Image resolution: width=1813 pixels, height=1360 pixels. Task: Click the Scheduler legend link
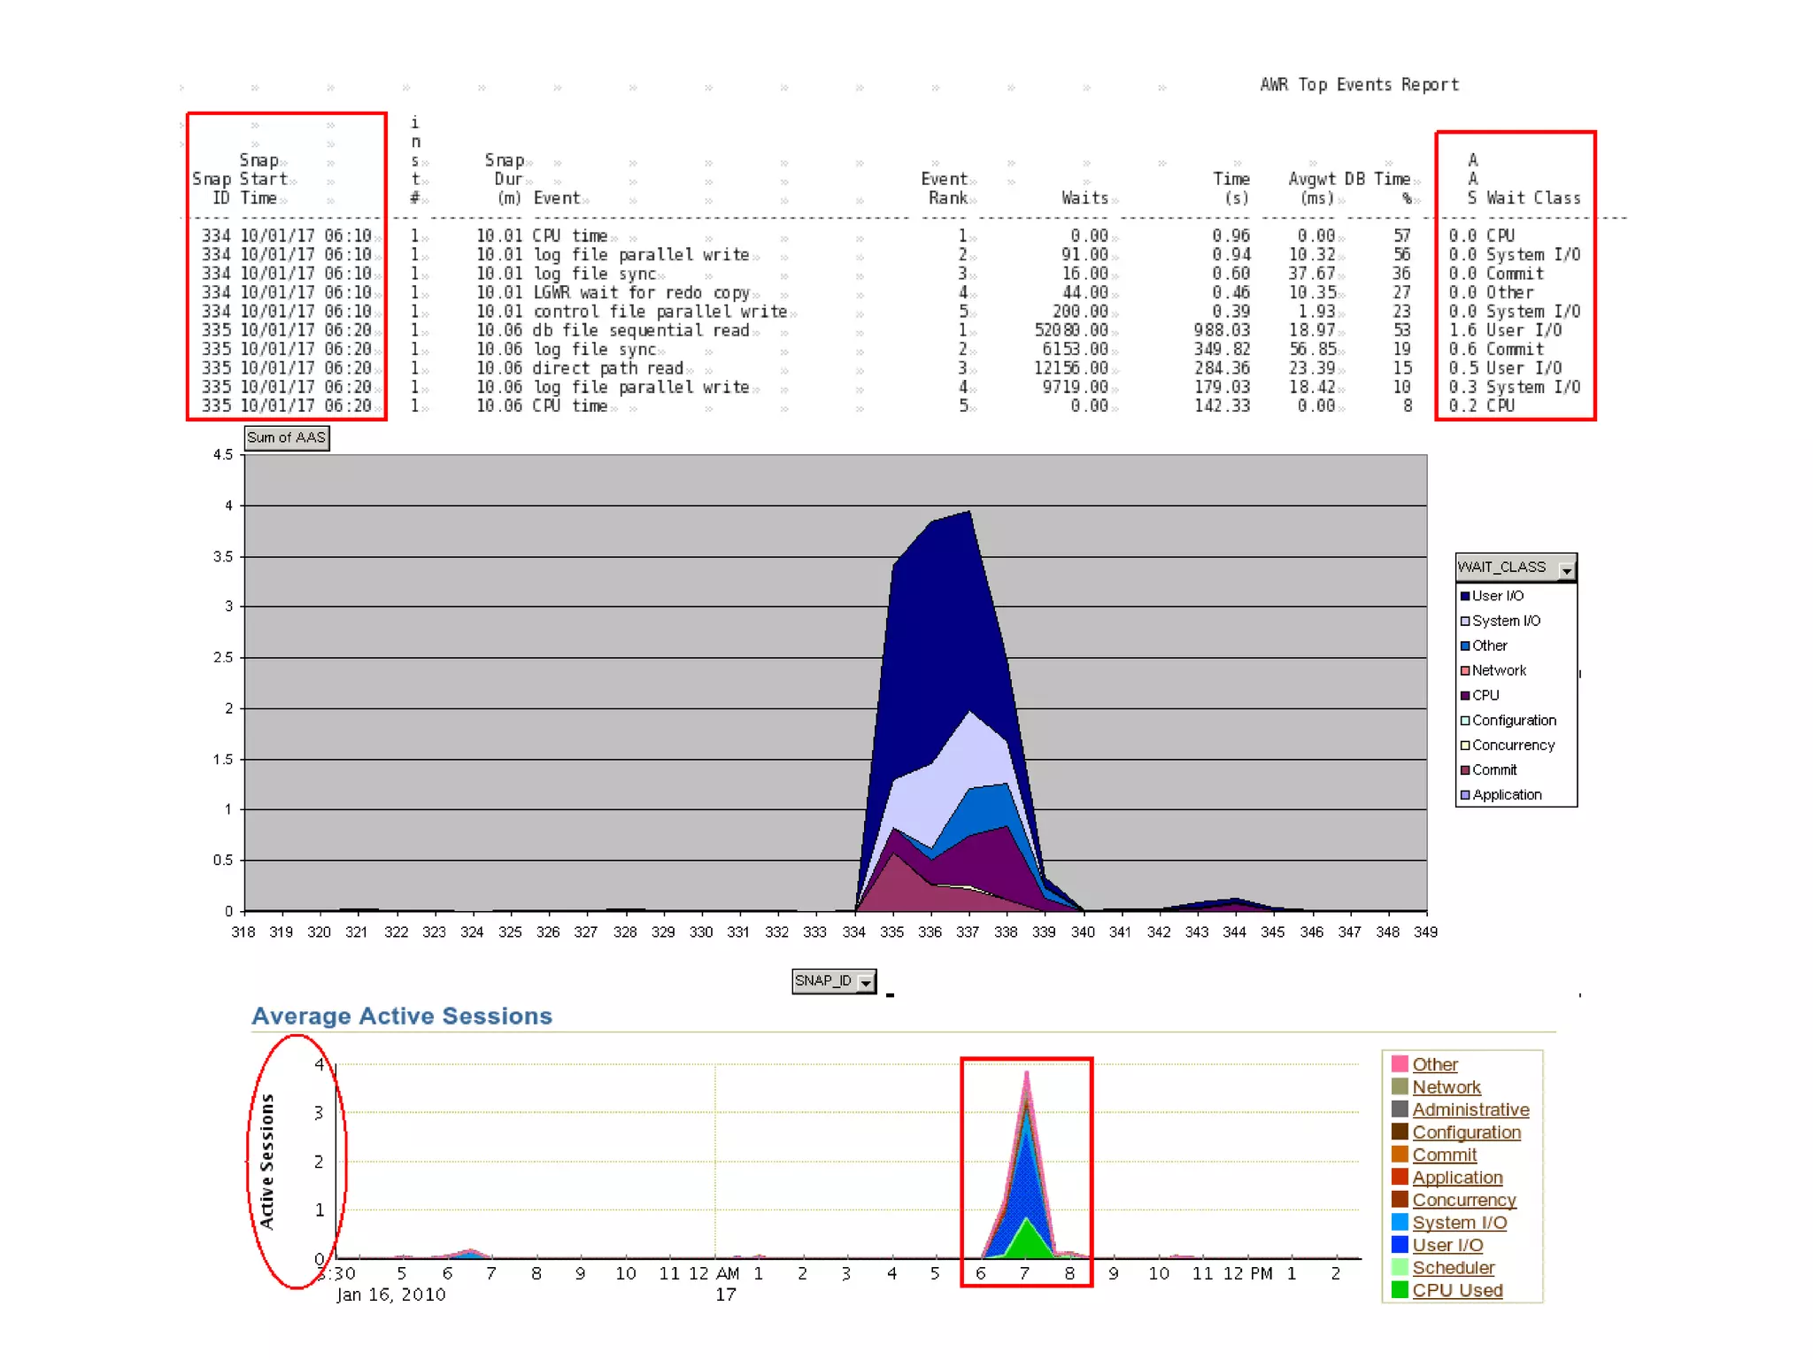pos(1453,1268)
